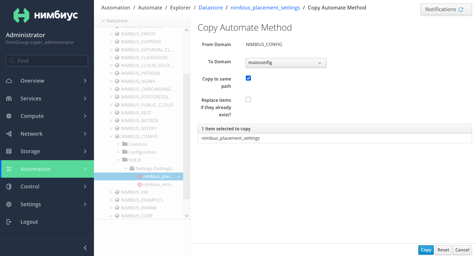Follow the nimbius_placement_settings breadcrumb link
This screenshot has width=476, height=256.
(x=265, y=8)
